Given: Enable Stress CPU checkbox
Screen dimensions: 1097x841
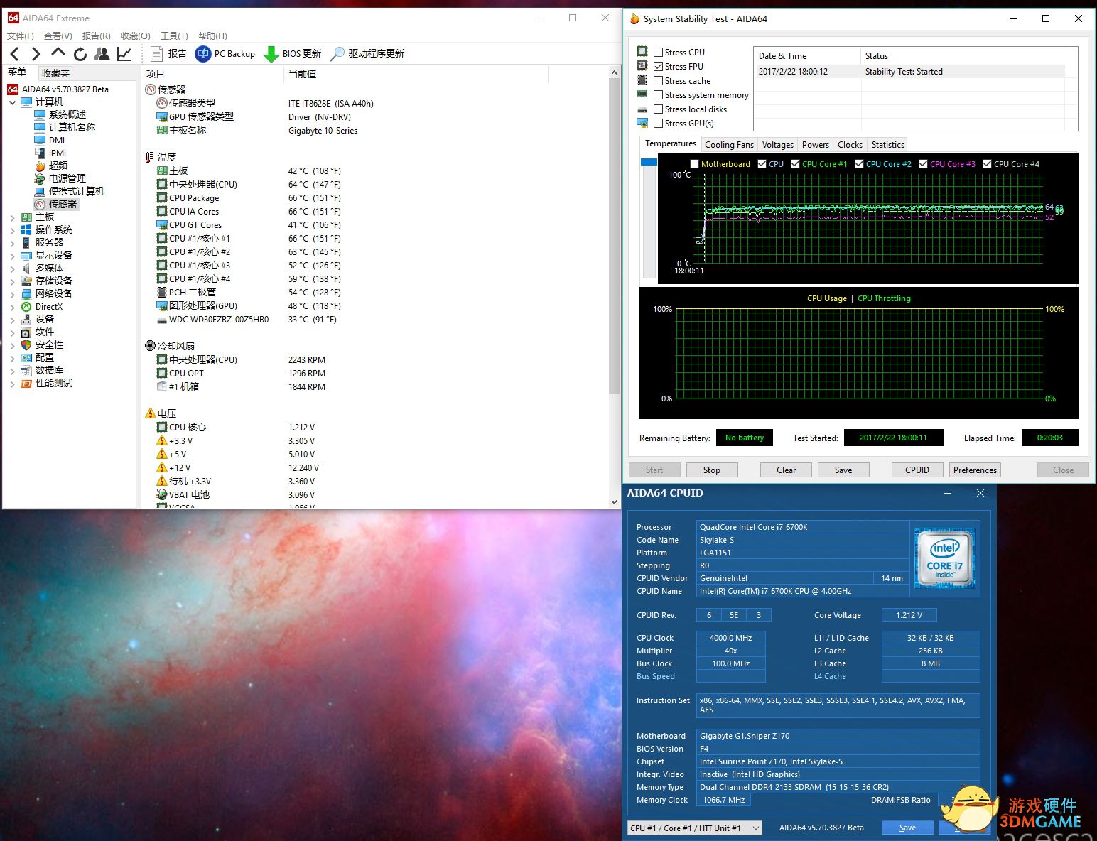Looking at the screenshot, I should [658, 52].
